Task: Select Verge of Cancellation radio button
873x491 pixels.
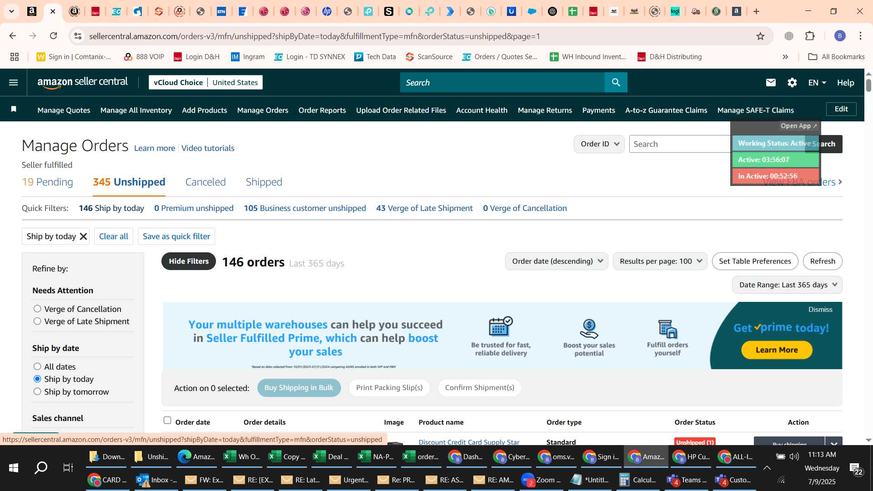Action: (x=37, y=309)
